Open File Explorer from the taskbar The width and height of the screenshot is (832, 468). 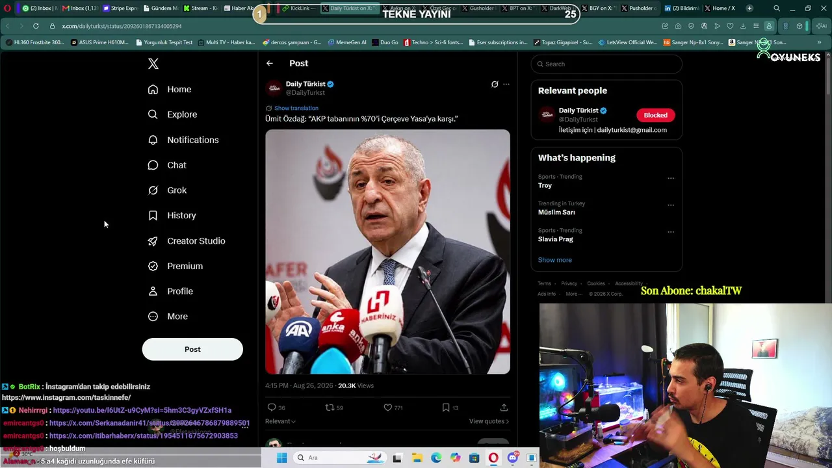[x=417, y=458]
